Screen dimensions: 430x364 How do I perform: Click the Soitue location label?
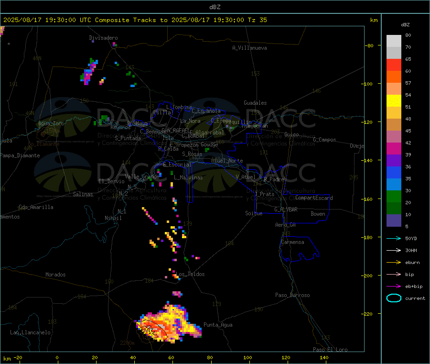click(x=254, y=213)
